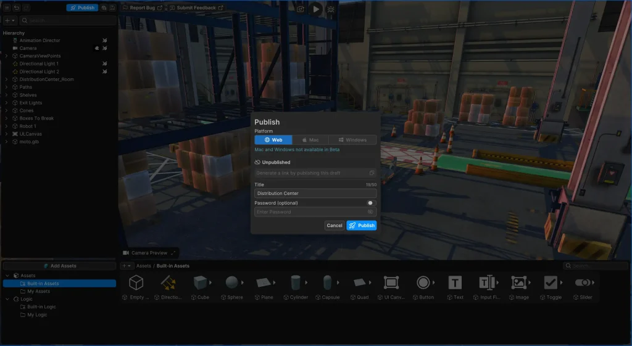Select My Assets in the assets tree
This screenshot has width=632, height=346.
click(x=38, y=291)
